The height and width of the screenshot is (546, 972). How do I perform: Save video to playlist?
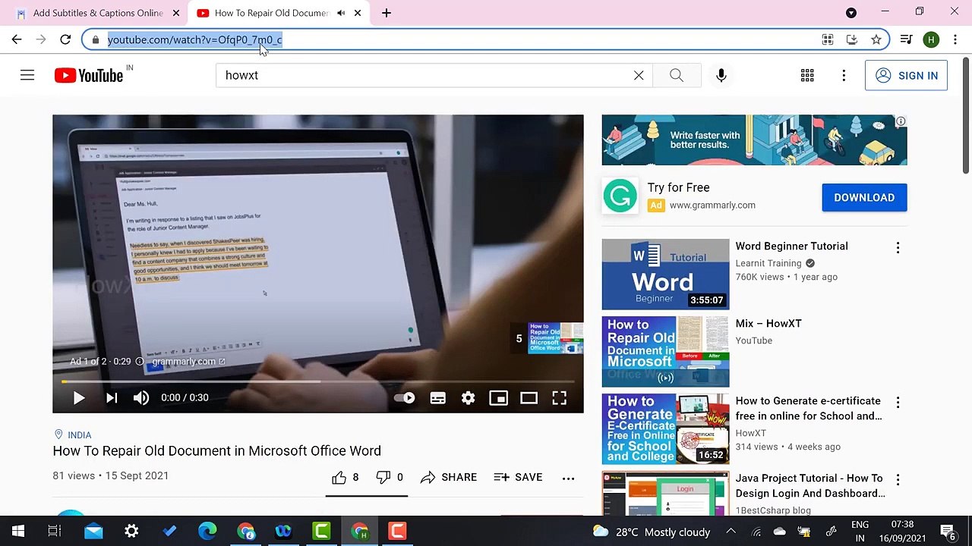(518, 477)
